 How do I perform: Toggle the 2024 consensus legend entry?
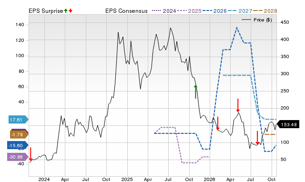click(164, 11)
